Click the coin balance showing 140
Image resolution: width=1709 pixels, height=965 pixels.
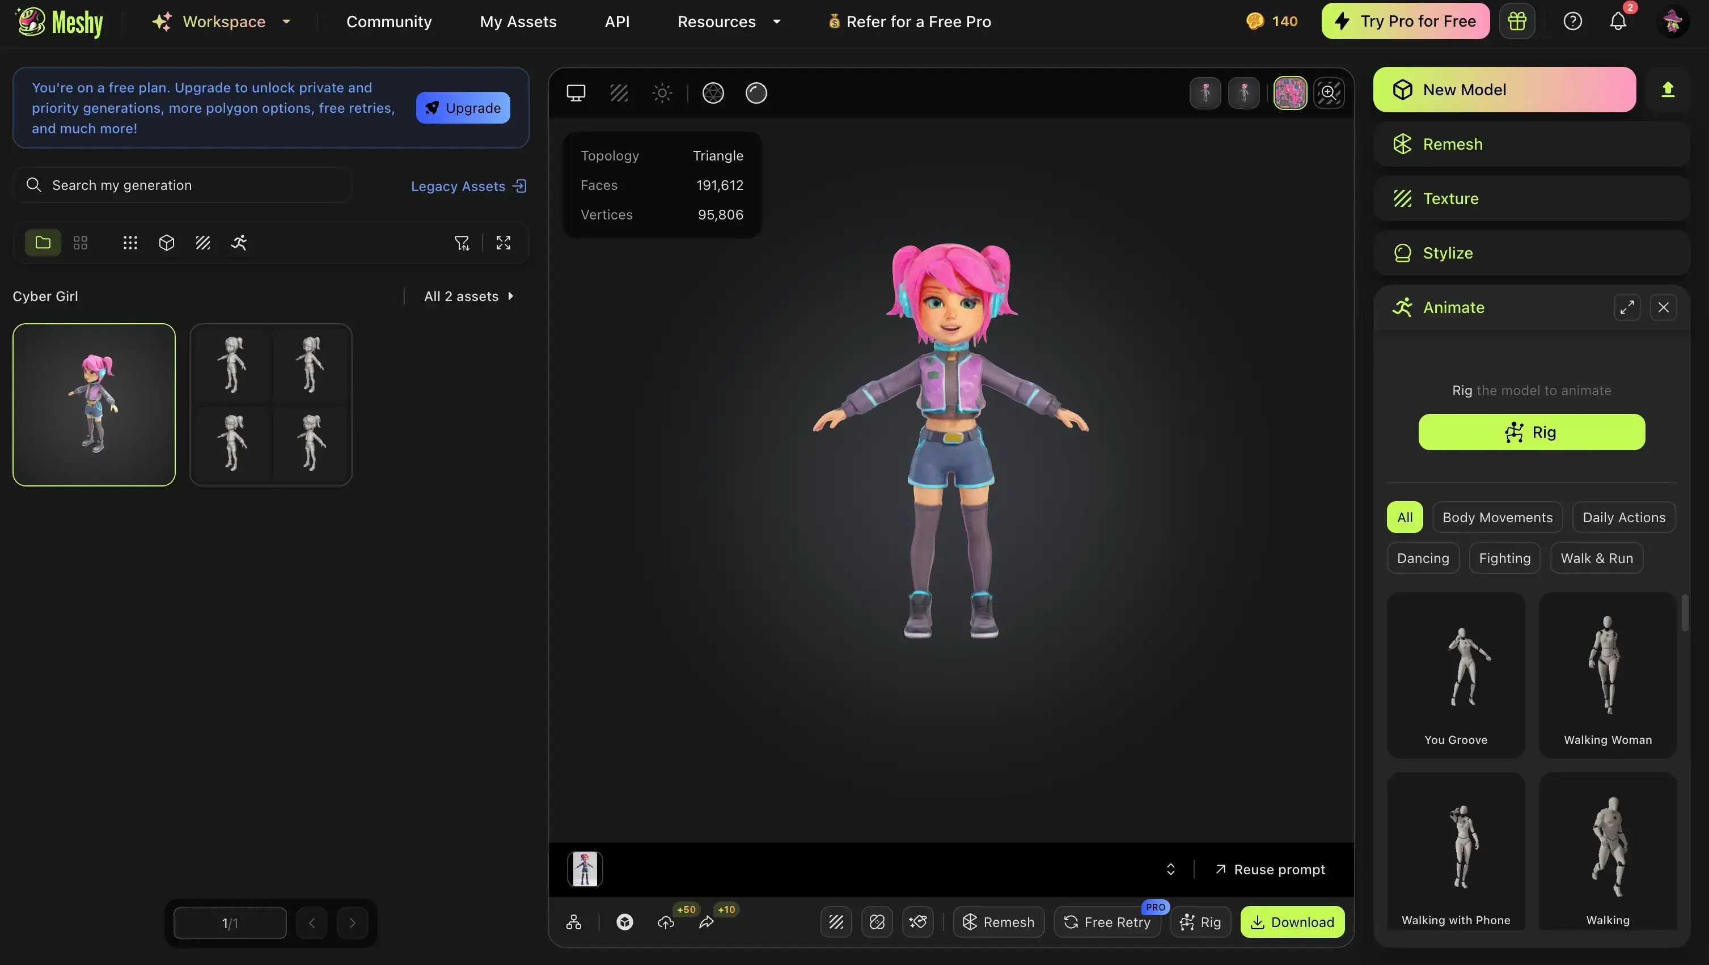[x=1272, y=20]
